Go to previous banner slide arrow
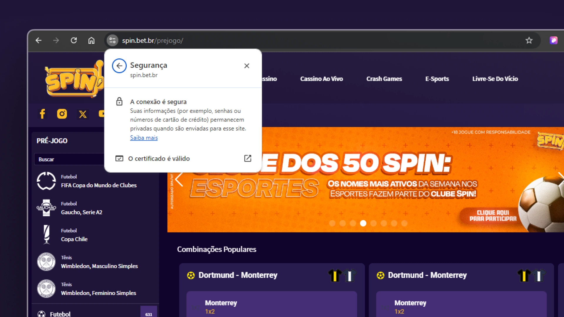Viewport: 564px width, 317px height. coord(179,180)
